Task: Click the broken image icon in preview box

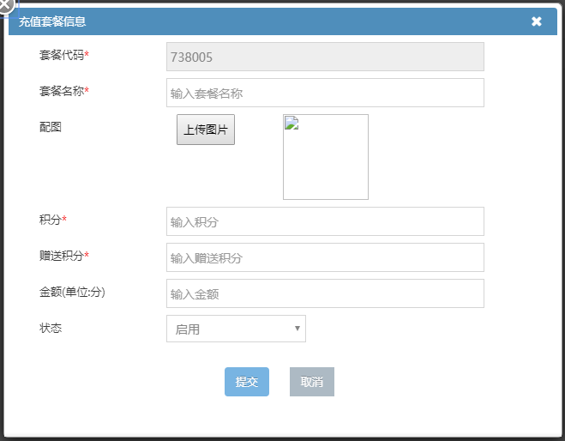Action: point(292,123)
